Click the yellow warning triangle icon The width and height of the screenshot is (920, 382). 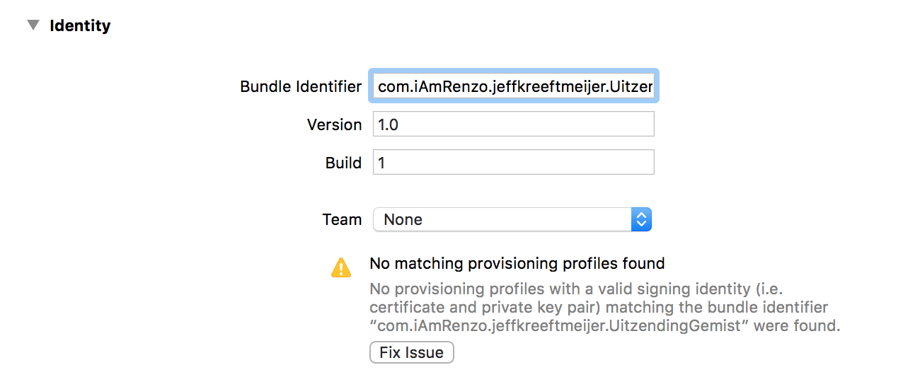[341, 267]
